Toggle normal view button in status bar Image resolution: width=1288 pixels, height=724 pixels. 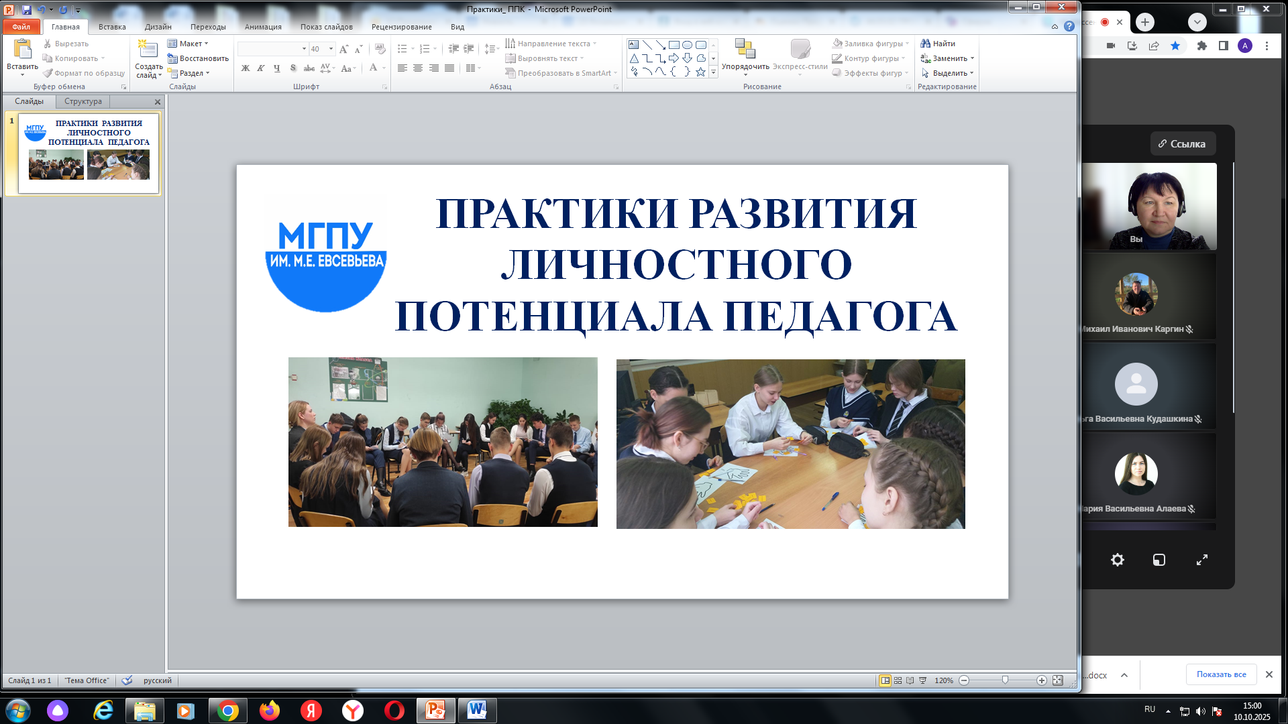pos(885,680)
